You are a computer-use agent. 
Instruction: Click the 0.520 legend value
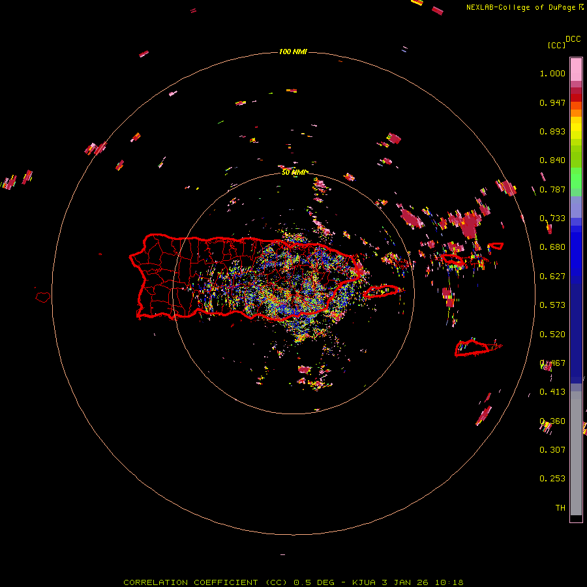tap(552, 335)
